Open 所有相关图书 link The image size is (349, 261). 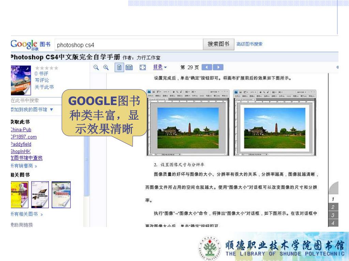[27, 214]
